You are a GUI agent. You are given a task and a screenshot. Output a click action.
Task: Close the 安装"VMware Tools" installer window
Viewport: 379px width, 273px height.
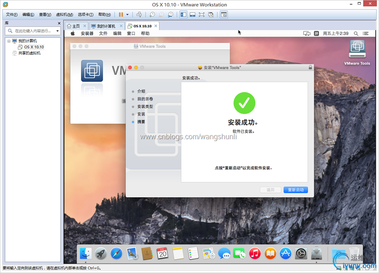click(130, 68)
